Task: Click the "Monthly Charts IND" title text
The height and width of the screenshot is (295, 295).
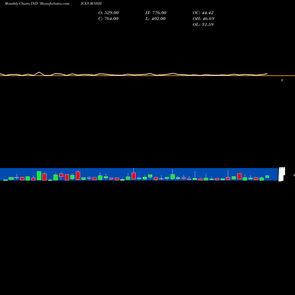Action: (x=21, y=4)
